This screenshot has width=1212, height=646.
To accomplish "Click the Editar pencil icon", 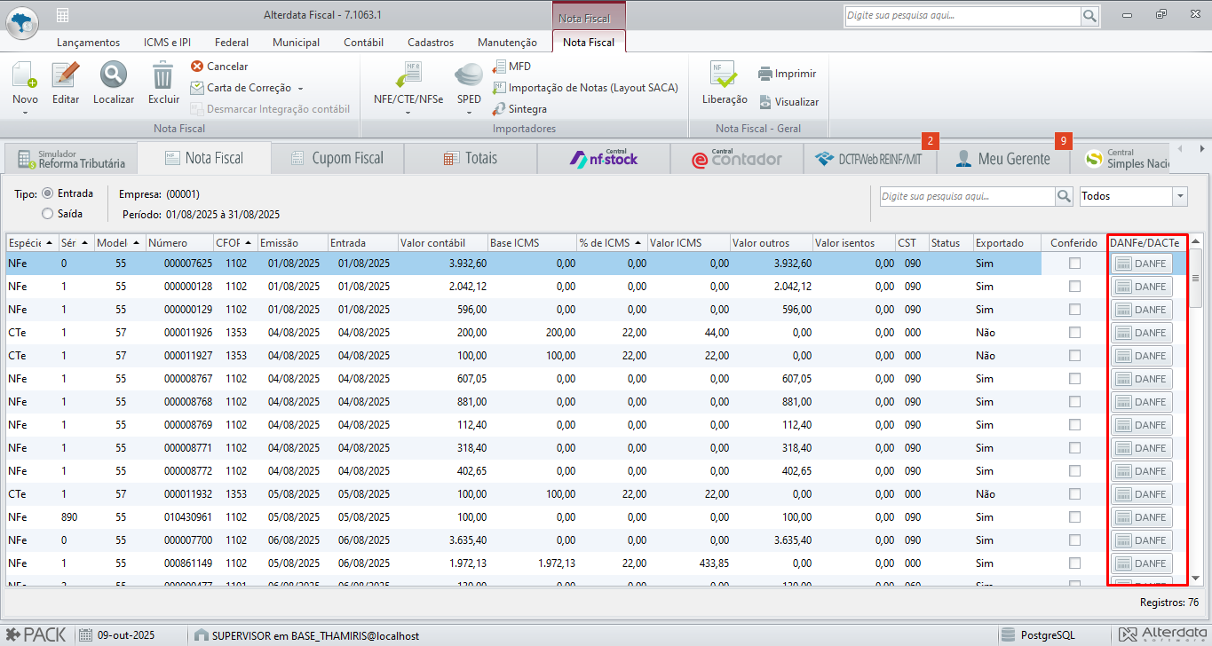I will (66, 76).
